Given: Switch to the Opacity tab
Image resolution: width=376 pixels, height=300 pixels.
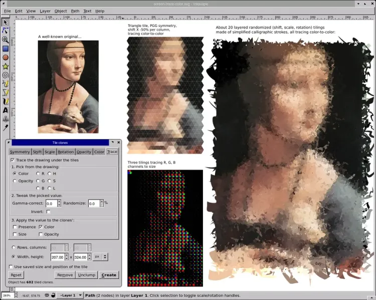Looking at the screenshot, I should click(84, 152).
